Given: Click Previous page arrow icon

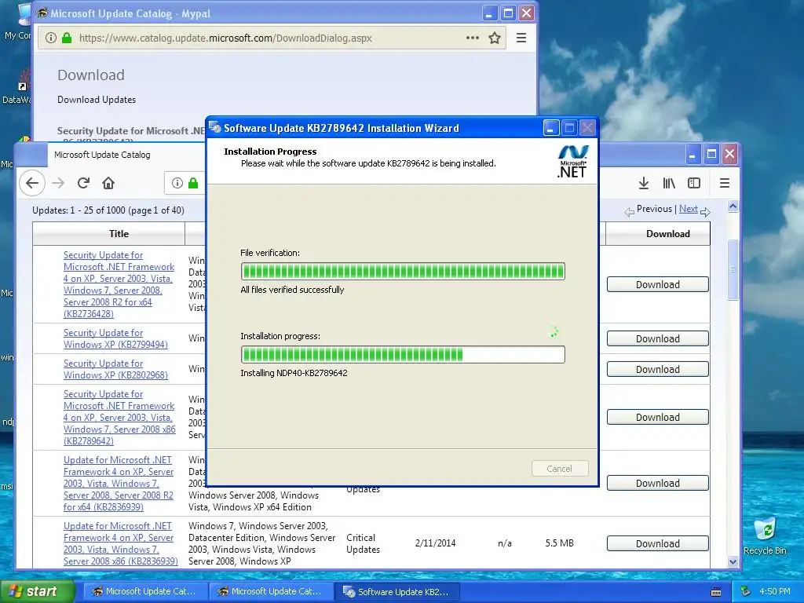Looking at the screenshot, I should pos(629,212).
